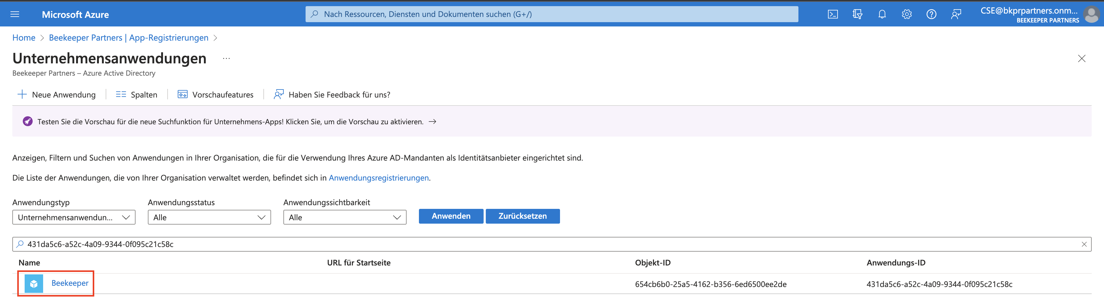Image resolution: width=1104 pixels, height=299 pixels.
Task: Open the Anwendungstyp dropdown
Action: pos(74,217)
